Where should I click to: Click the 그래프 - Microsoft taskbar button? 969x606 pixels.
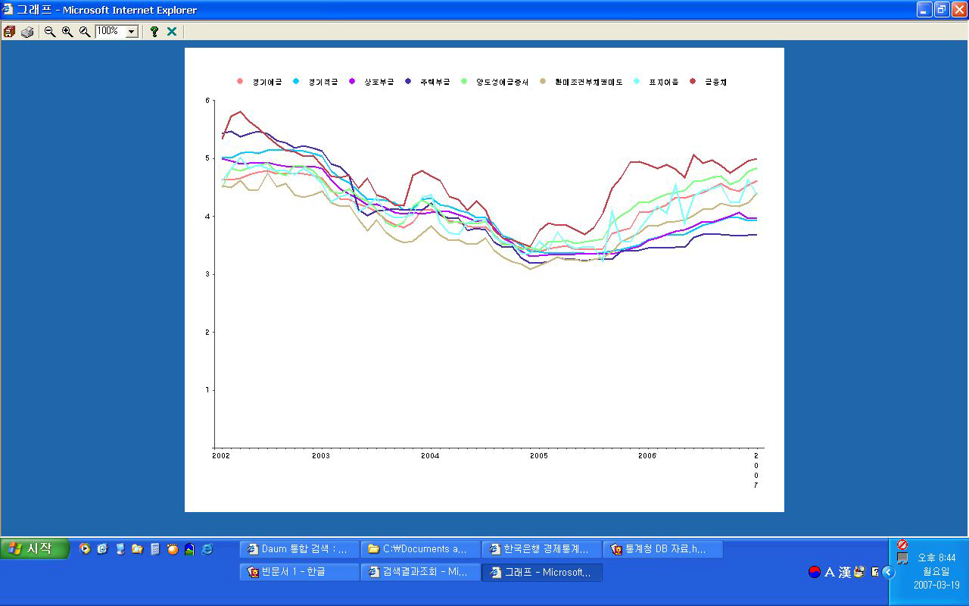click(541, 572)
